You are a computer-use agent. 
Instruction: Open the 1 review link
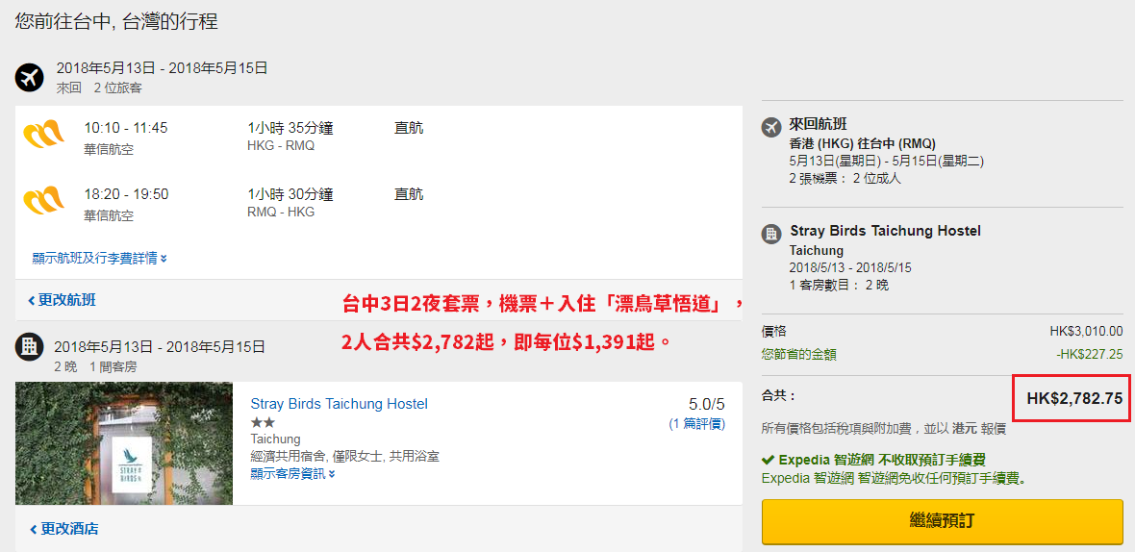(x=697, y=424)
